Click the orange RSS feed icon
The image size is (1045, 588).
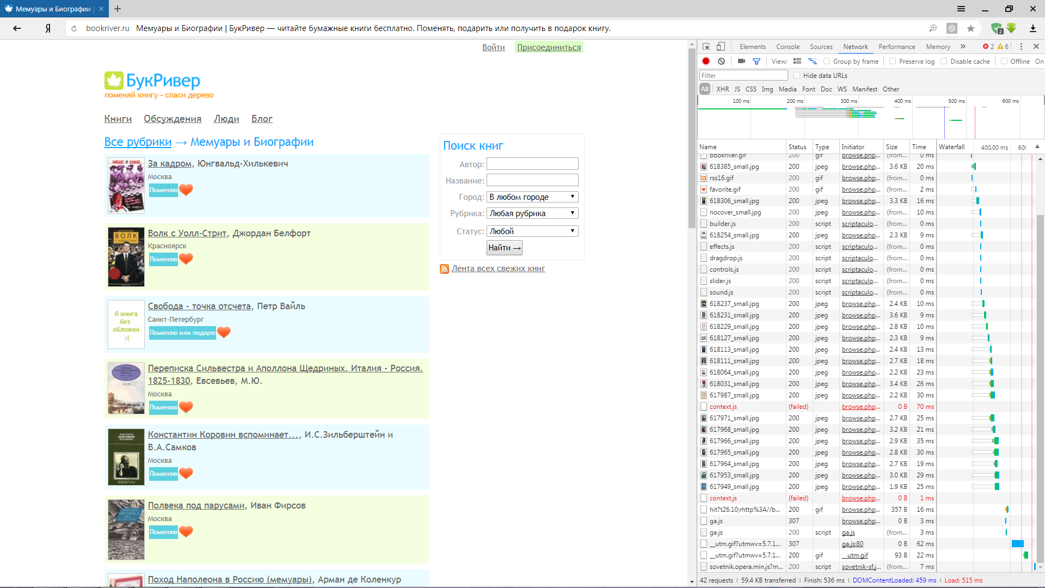tap(444, 269)
